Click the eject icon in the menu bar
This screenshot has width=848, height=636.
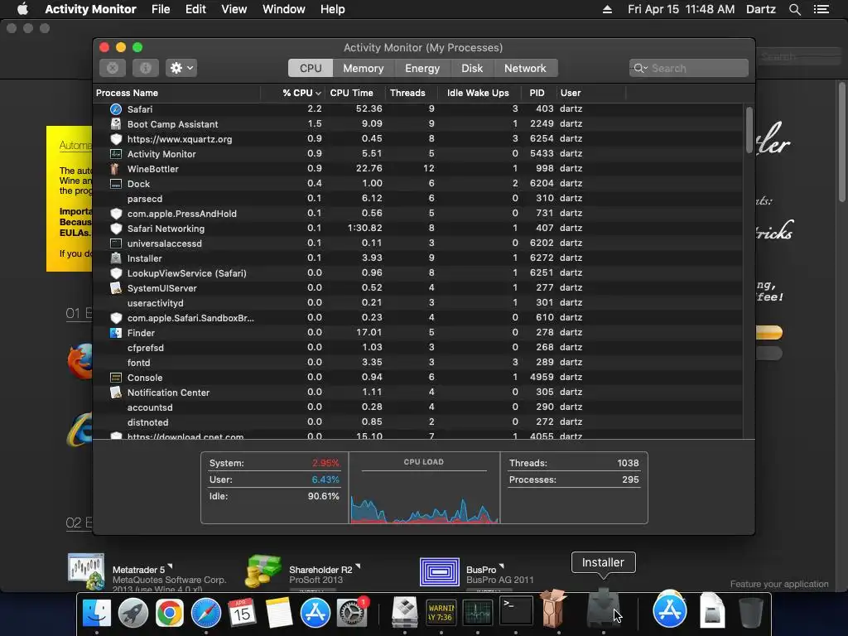607,10
